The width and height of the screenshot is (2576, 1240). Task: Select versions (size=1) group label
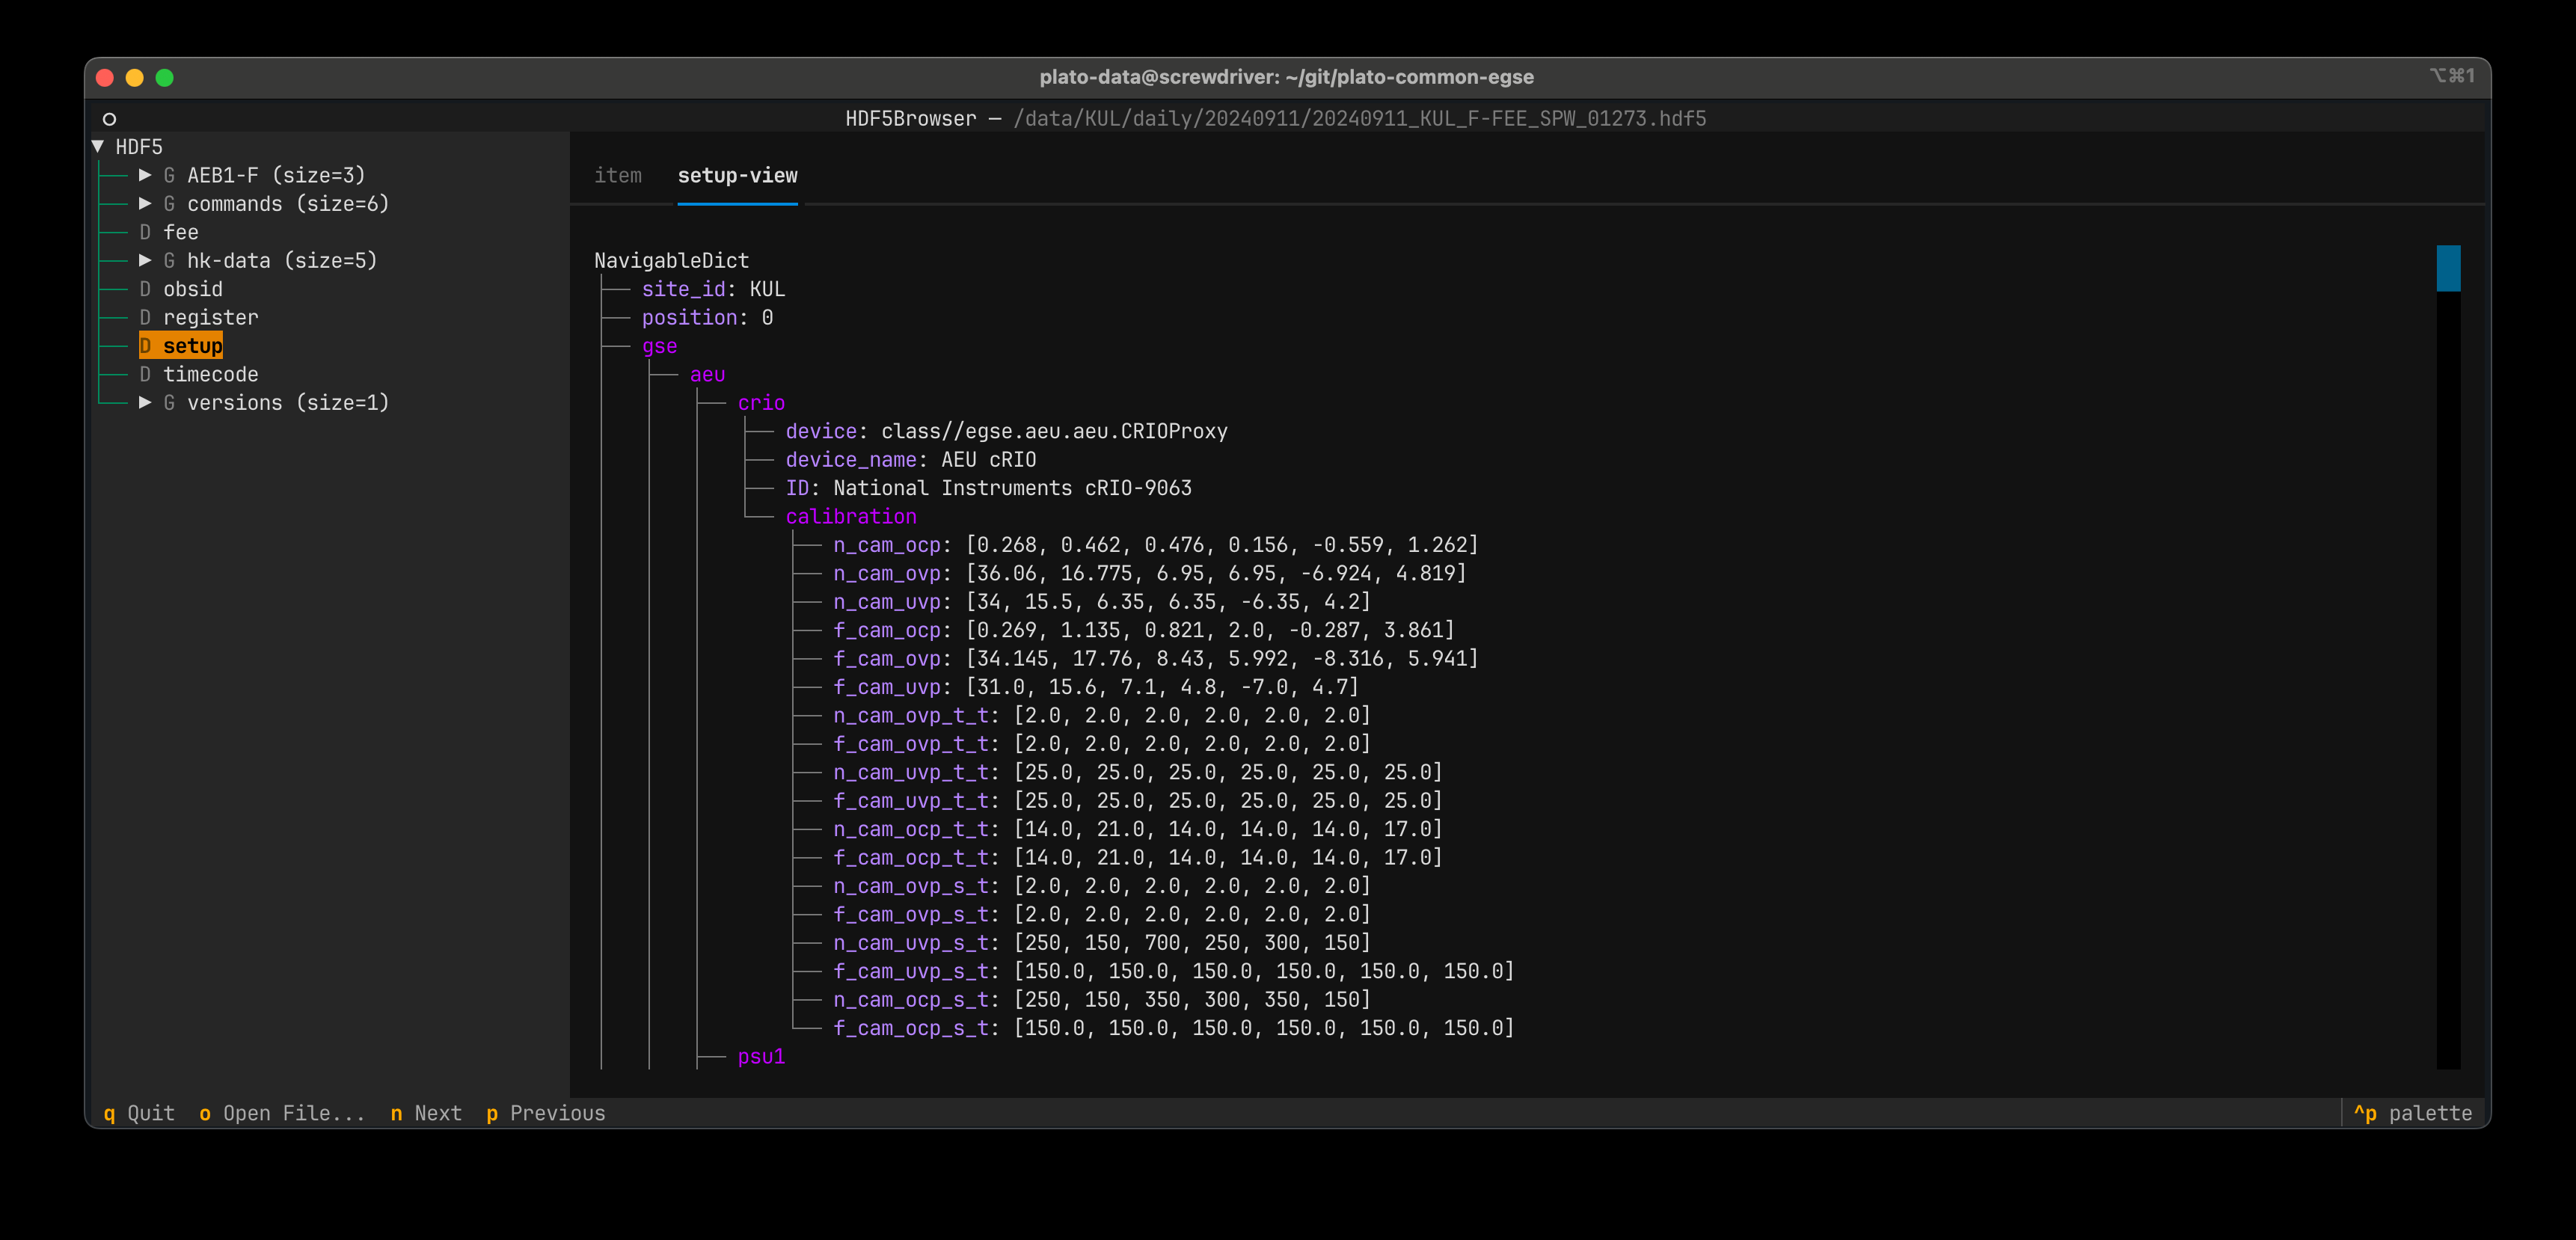288,403
